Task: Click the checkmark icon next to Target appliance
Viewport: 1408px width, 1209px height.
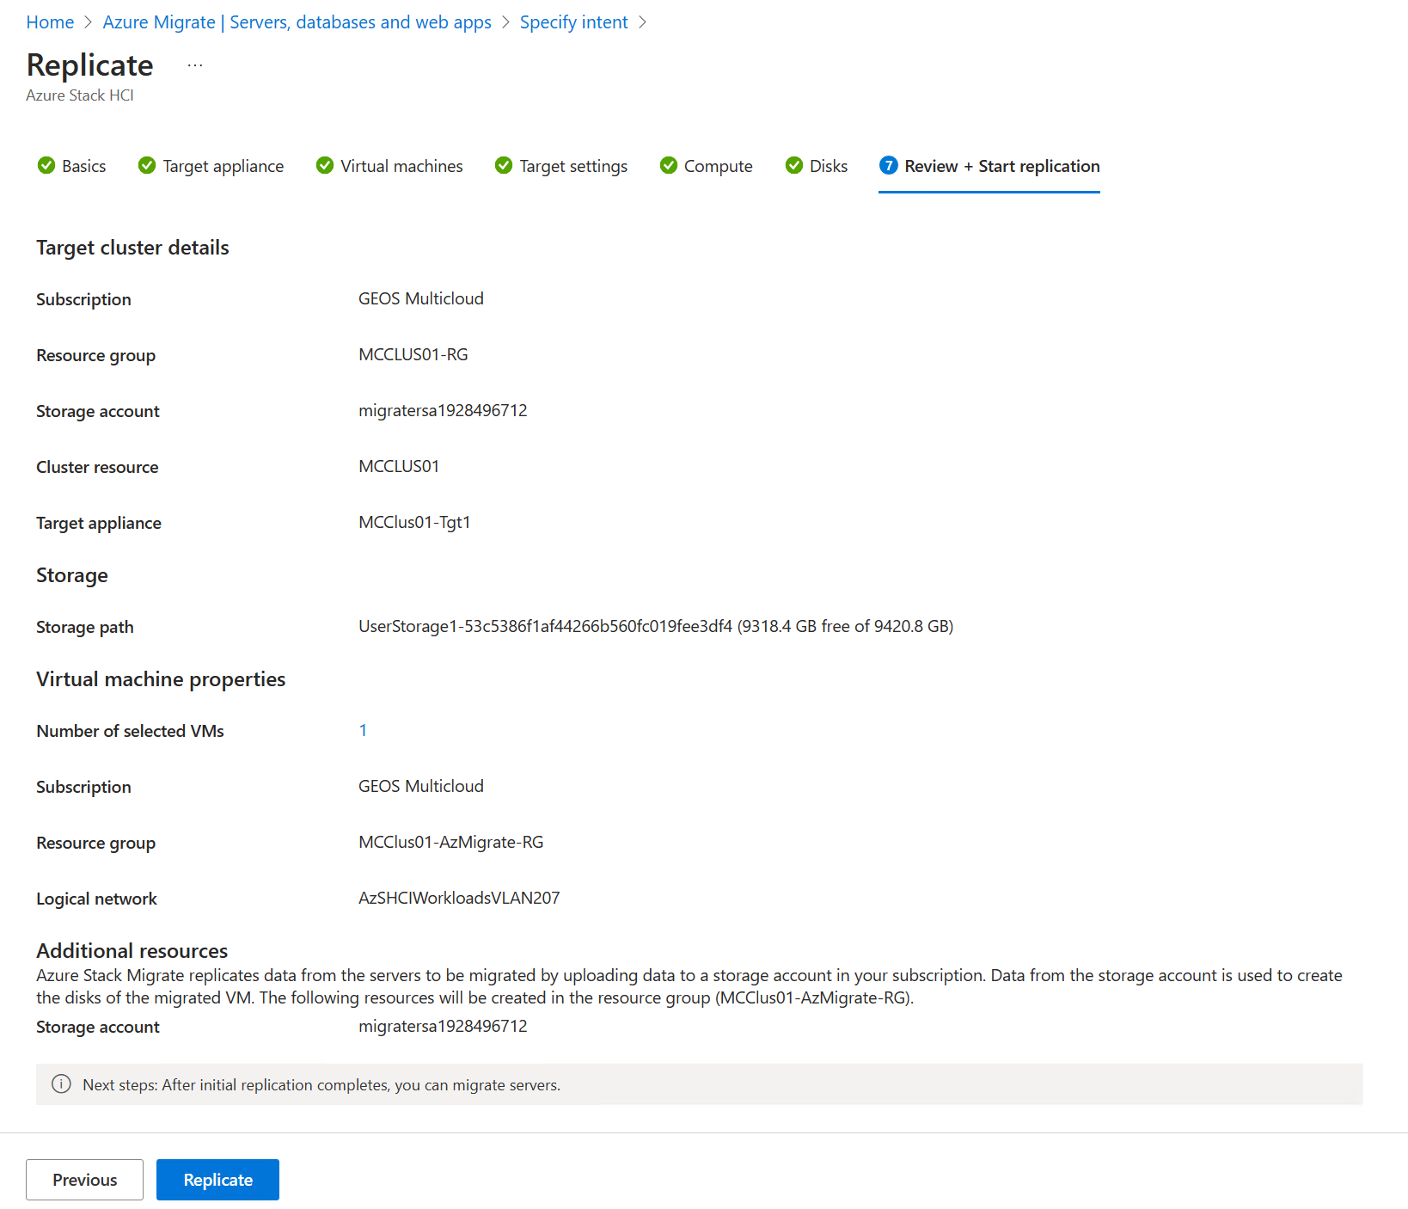Action: coord(147,165)
